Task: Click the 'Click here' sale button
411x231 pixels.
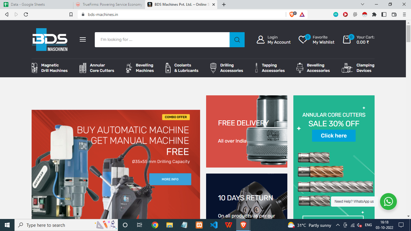Action: (x=334, y=136)
